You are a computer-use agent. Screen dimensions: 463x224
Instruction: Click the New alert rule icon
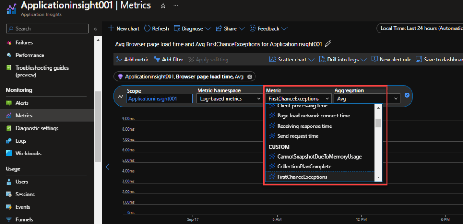(374, 60)
